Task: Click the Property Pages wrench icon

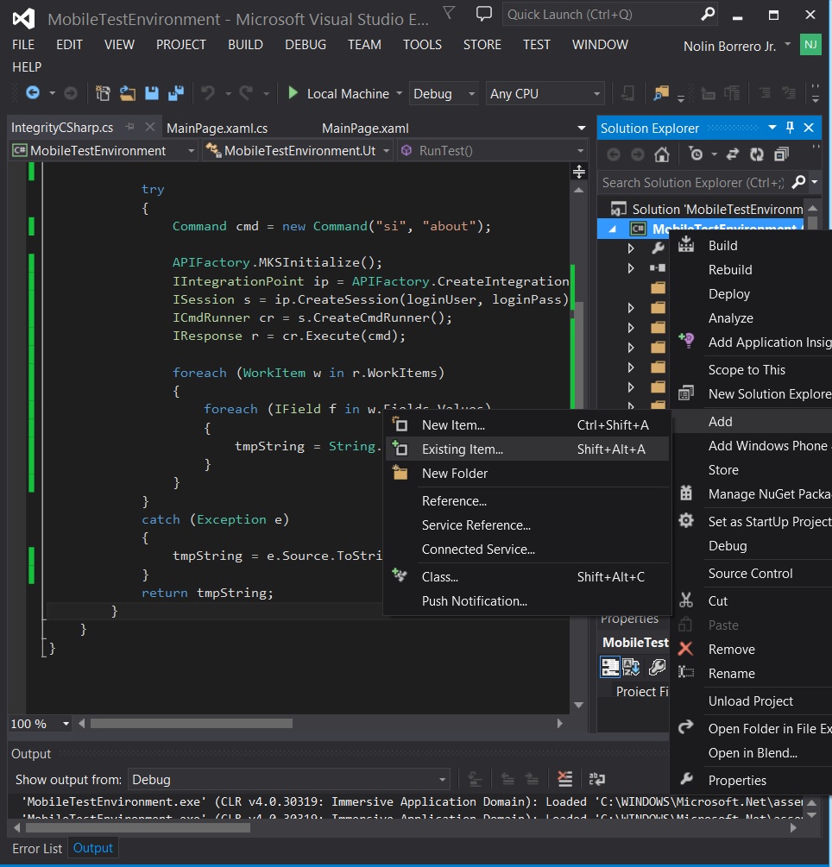Action: click(x=657, y=667)
